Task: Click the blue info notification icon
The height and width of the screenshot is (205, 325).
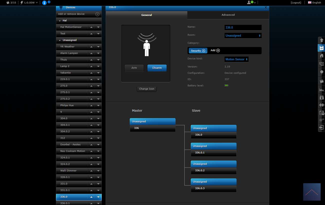Action: click(x=44, y=3)
